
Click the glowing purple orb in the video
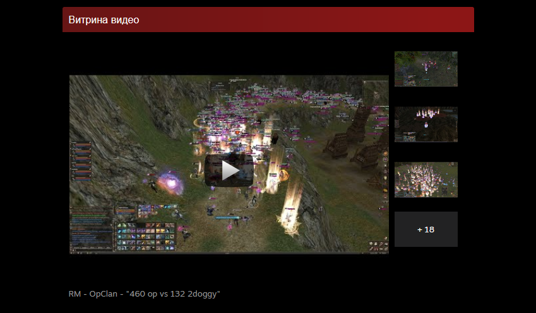(169, 183)
